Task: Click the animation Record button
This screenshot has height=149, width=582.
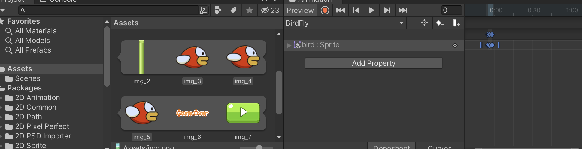Action: 325,10
